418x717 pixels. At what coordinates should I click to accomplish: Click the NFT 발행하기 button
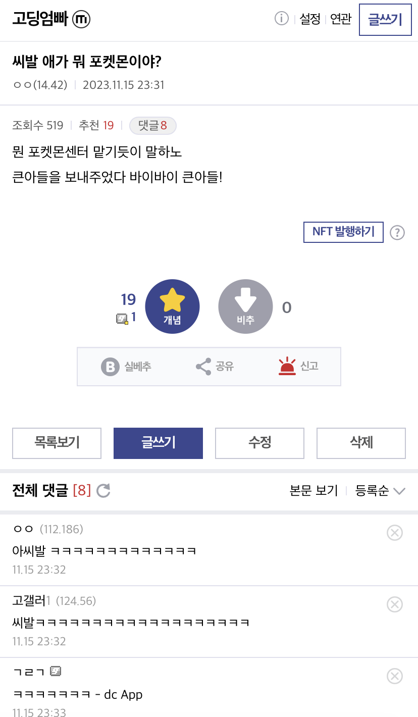[343, 232]
